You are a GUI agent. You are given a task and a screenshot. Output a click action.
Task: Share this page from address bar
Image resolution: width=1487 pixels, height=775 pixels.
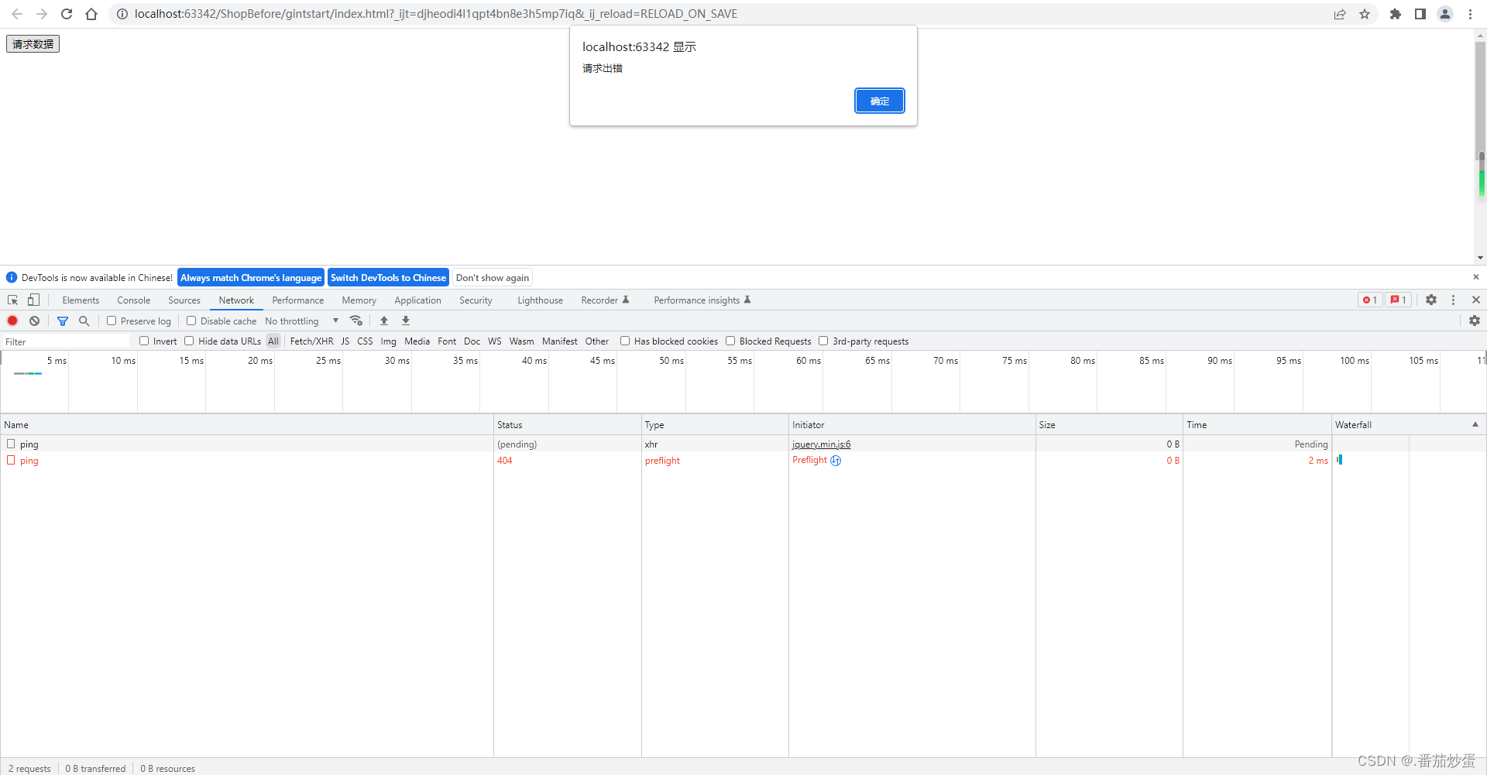1340,14
